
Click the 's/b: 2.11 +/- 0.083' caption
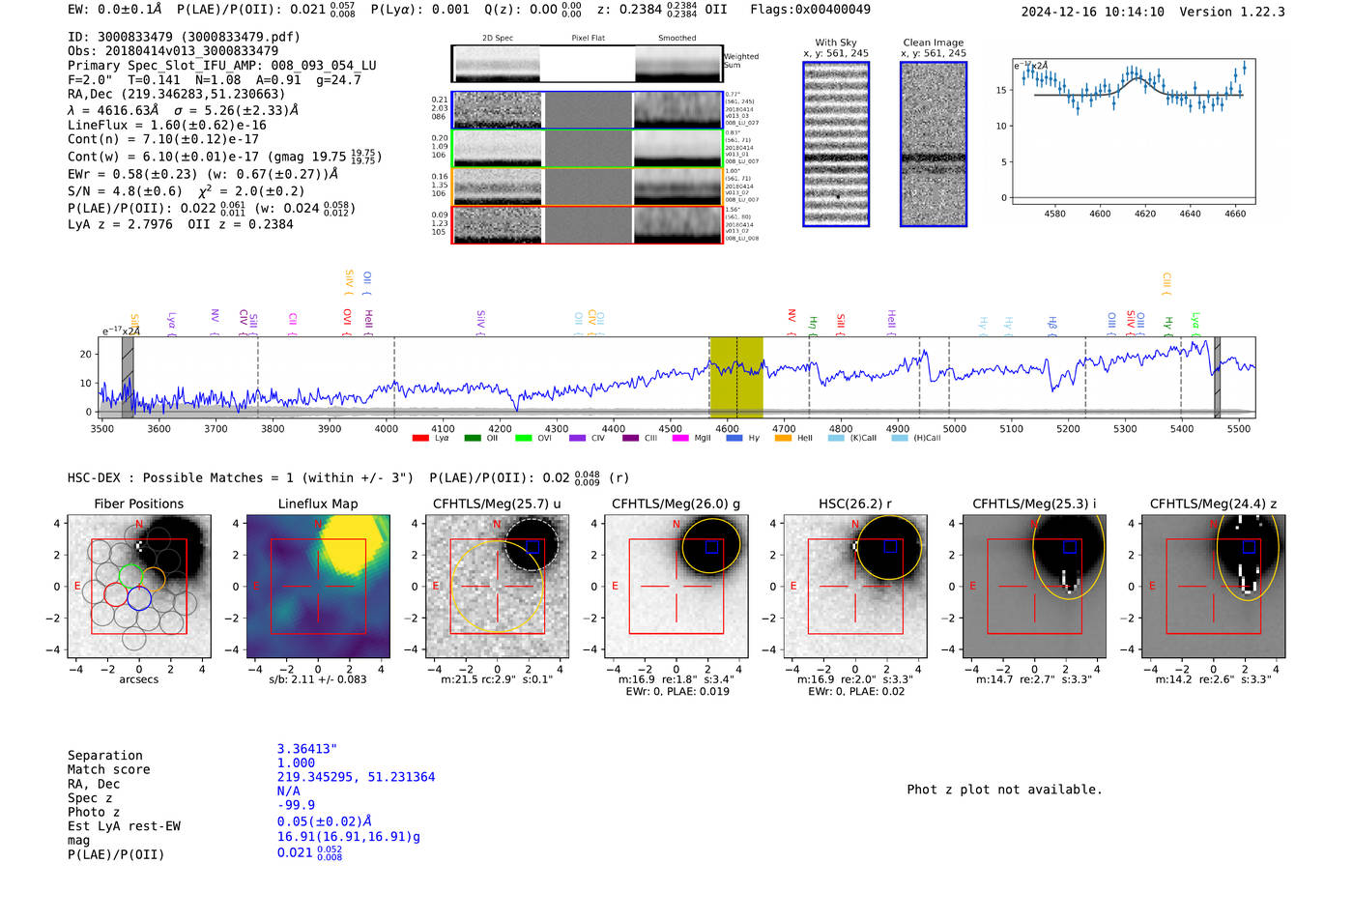click(318, 679)
